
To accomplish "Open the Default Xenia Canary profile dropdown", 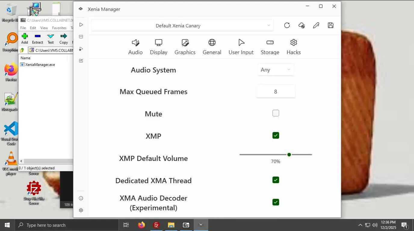I will click(183, 26).
